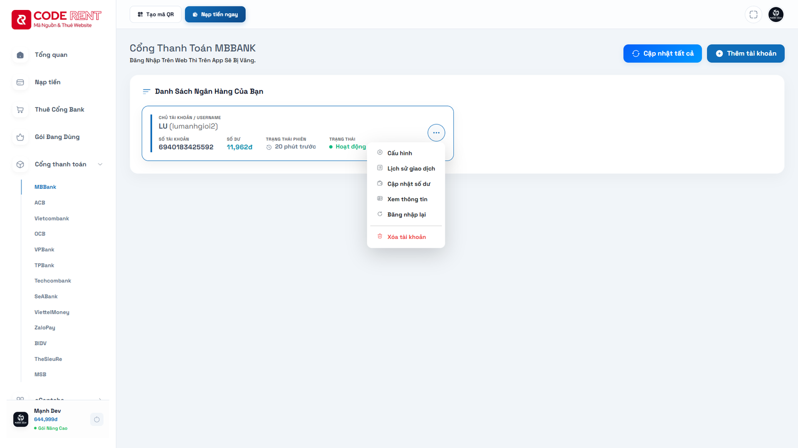Select Techcombank from sidebar list
This screenshot has height=448, width=798.
[52, 281]
